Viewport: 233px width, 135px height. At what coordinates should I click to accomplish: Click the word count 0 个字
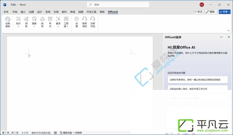pyautogui.click(x=25, y=133)
